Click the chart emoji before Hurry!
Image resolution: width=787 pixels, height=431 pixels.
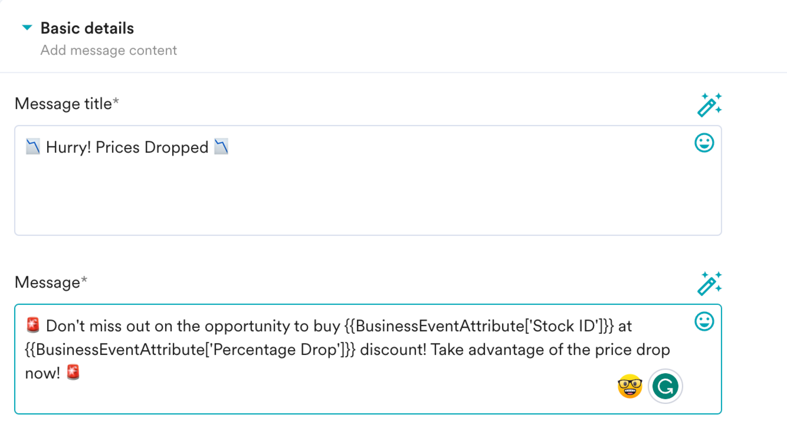coord(33,147)
